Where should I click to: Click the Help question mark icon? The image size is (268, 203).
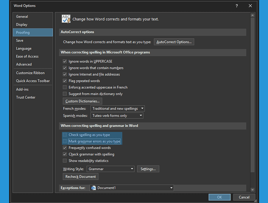click(237, 6)
